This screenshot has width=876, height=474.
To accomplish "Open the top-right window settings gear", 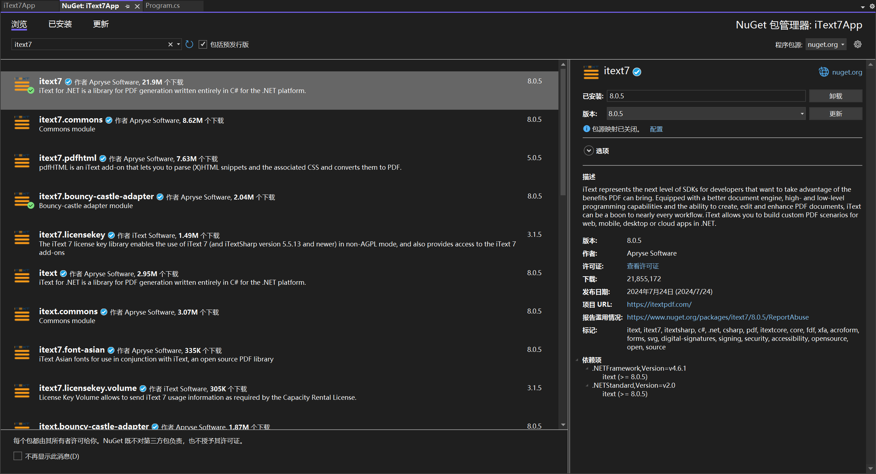I will 872,6.
